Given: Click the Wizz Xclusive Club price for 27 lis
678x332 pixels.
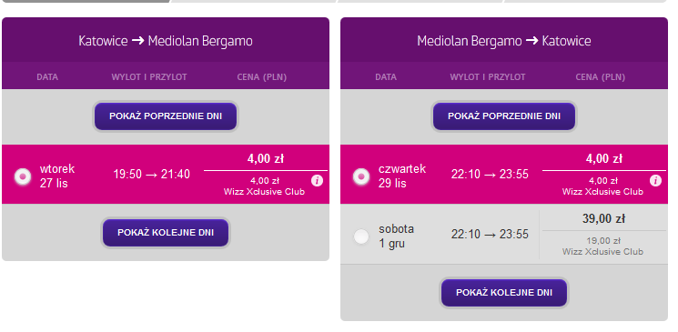Looking at the screenshot, I should [264, 186].
